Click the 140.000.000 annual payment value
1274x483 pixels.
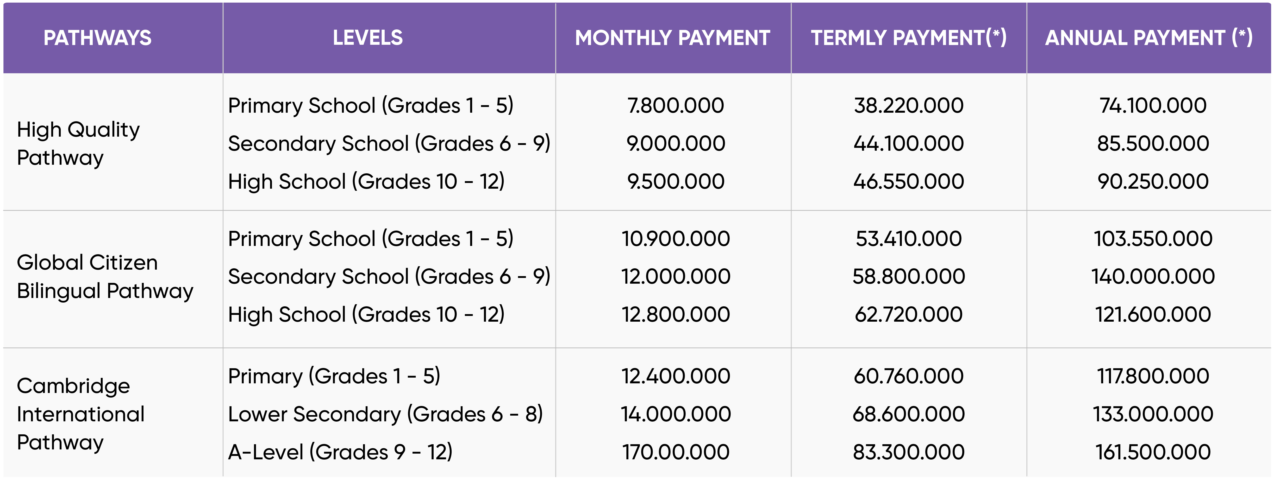(1153, 276)
